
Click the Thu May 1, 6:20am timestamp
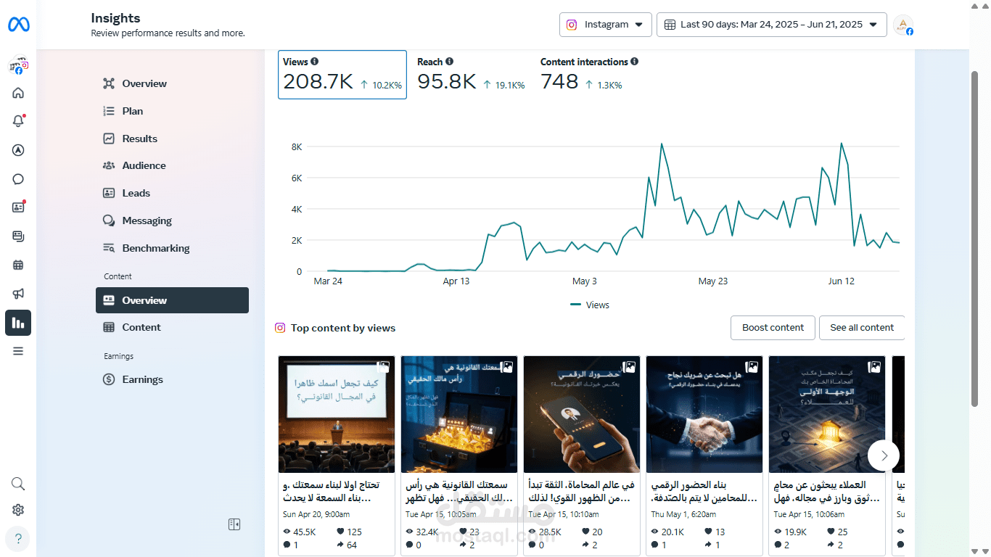(x=682, y=514)
